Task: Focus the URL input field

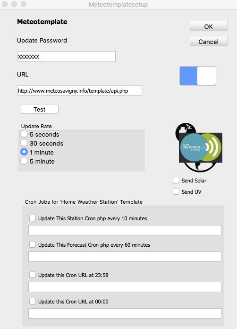Action: pos(79,90)
